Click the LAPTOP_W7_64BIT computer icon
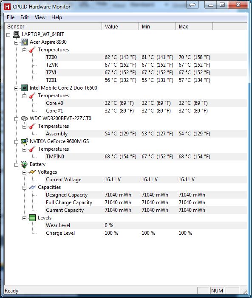252x298 pixels. click(x=16, y=34)
